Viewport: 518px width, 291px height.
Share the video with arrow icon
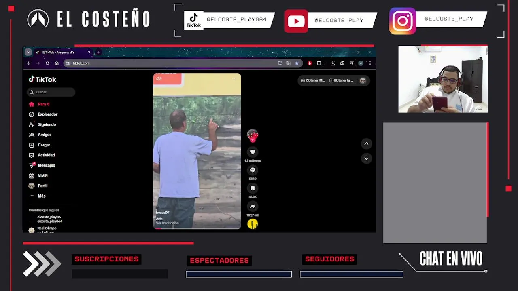click(x=253, y=207)
